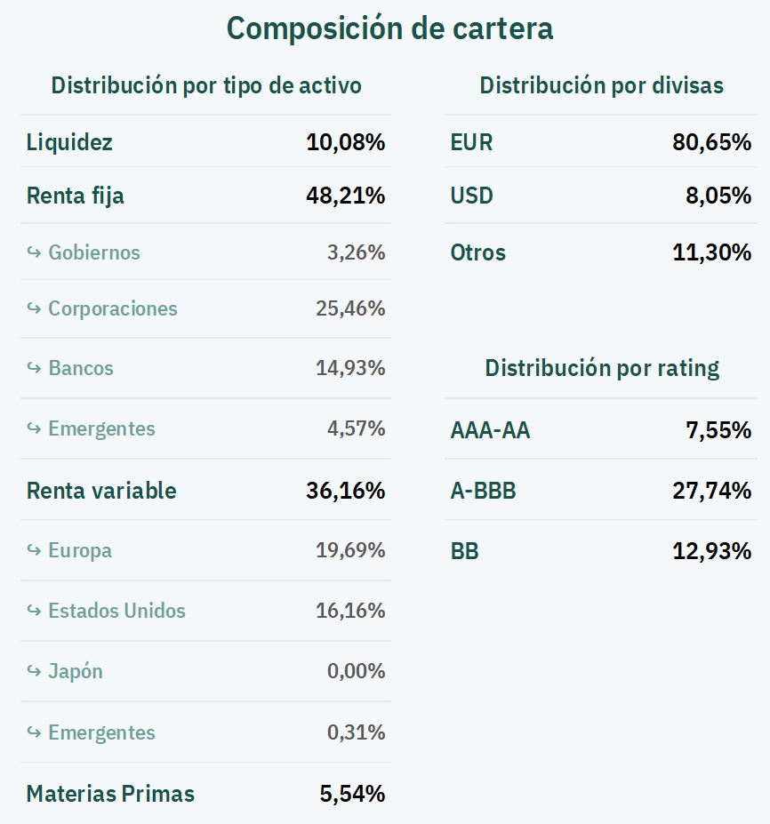Viewport: 770px width, 824px height.
Task: Click the A-BBB percentage value 27,74%
Action: point(712,491)
